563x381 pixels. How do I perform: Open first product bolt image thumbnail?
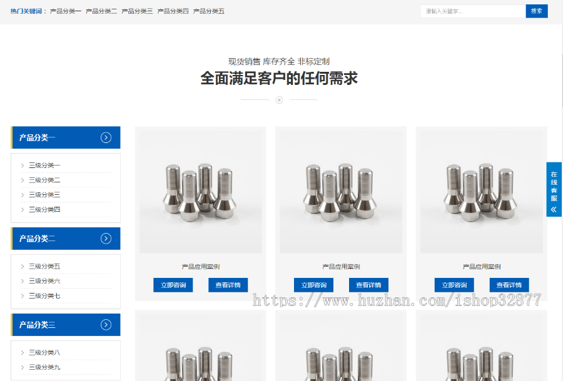[201, 192]
